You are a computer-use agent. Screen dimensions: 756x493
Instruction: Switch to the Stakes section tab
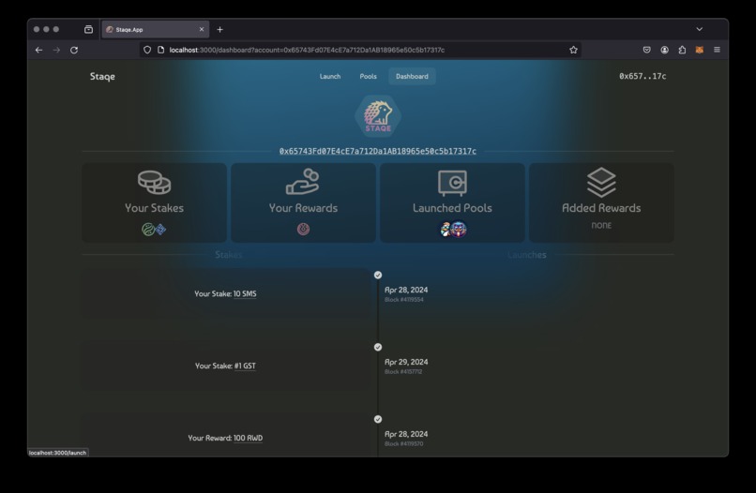(x=229, y=254)
